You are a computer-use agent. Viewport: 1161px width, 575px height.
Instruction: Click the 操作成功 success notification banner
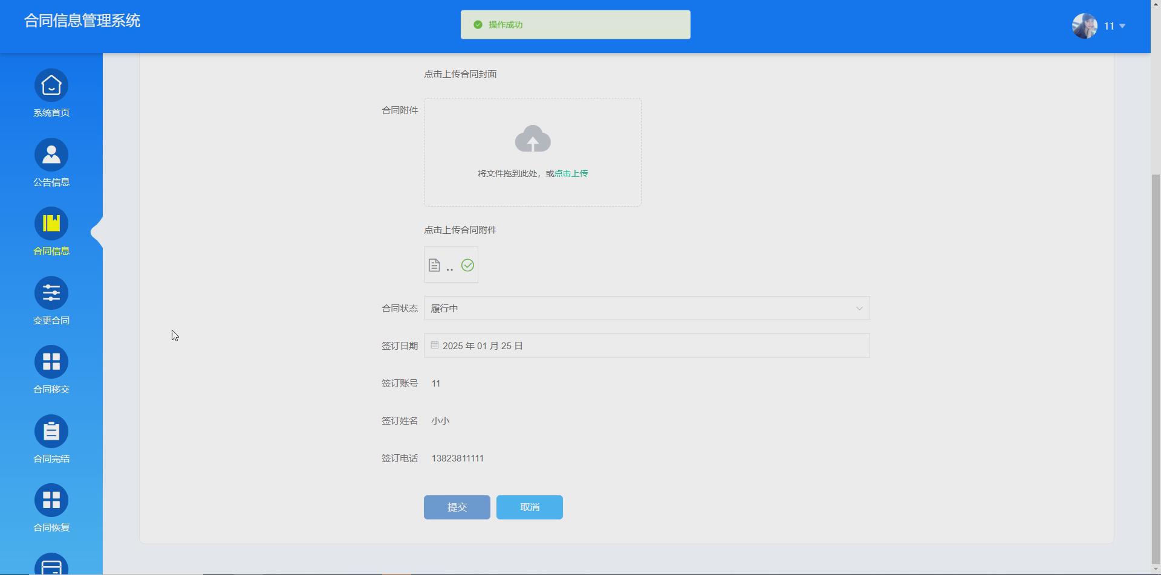pyautogui.click(x=574, y=24)
